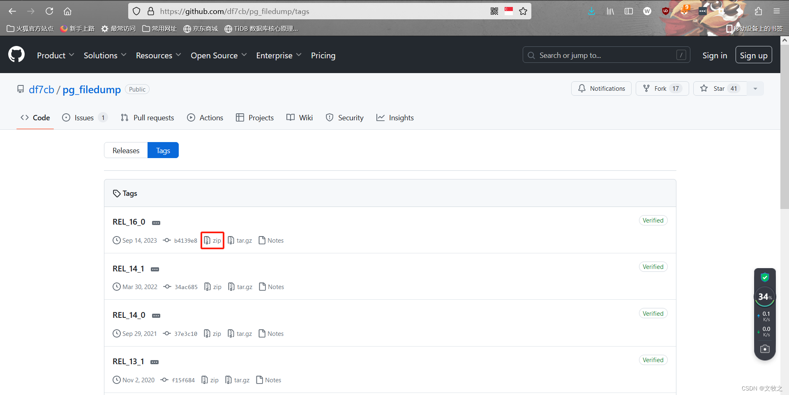Star the pg_filedump repository
Viewport: 789px width, 395px height.
pos(720,88)
